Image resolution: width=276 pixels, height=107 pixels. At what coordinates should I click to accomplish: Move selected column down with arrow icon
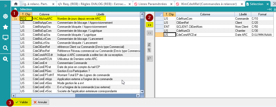click(x=149, y=45)
